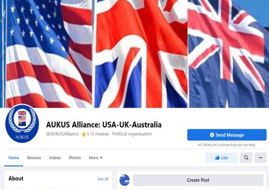Go to the Photos tab
This screenshot has height=189, width=269.
click(75, 158)
